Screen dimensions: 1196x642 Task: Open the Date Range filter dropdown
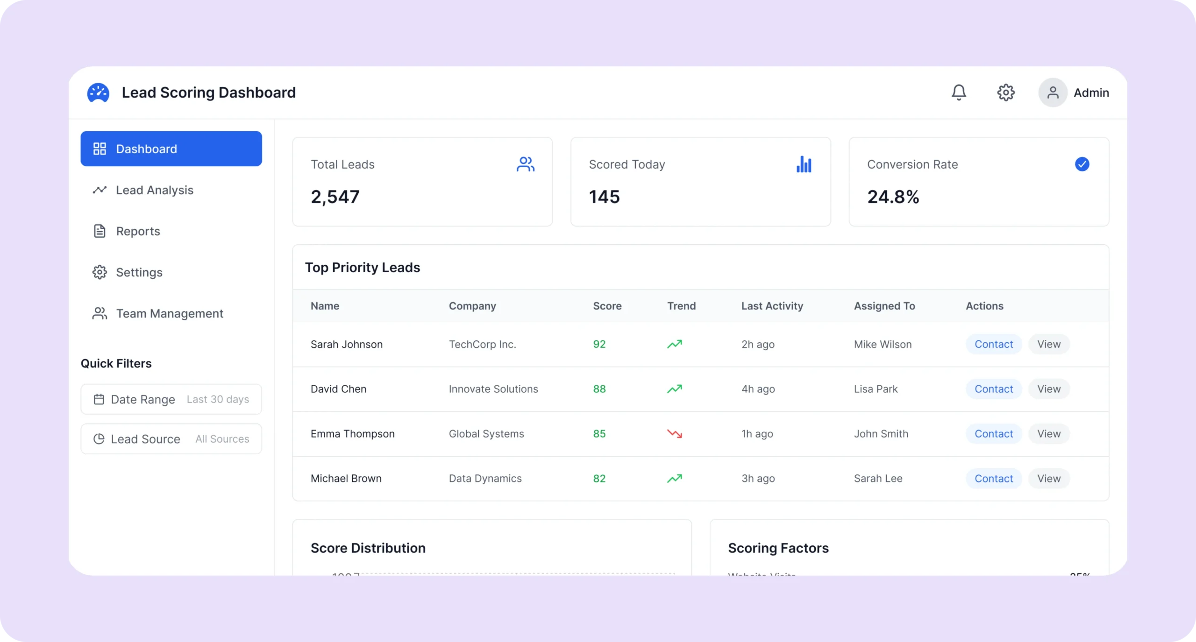click(x=171, y=399)
